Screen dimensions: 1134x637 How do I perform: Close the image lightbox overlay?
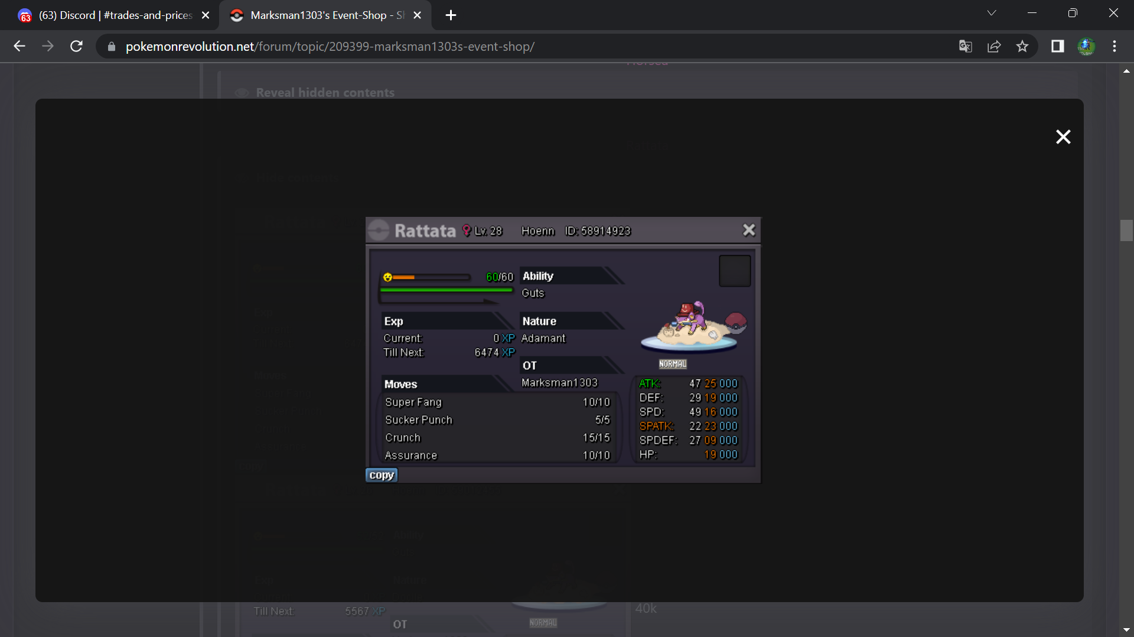point(1063,137)
